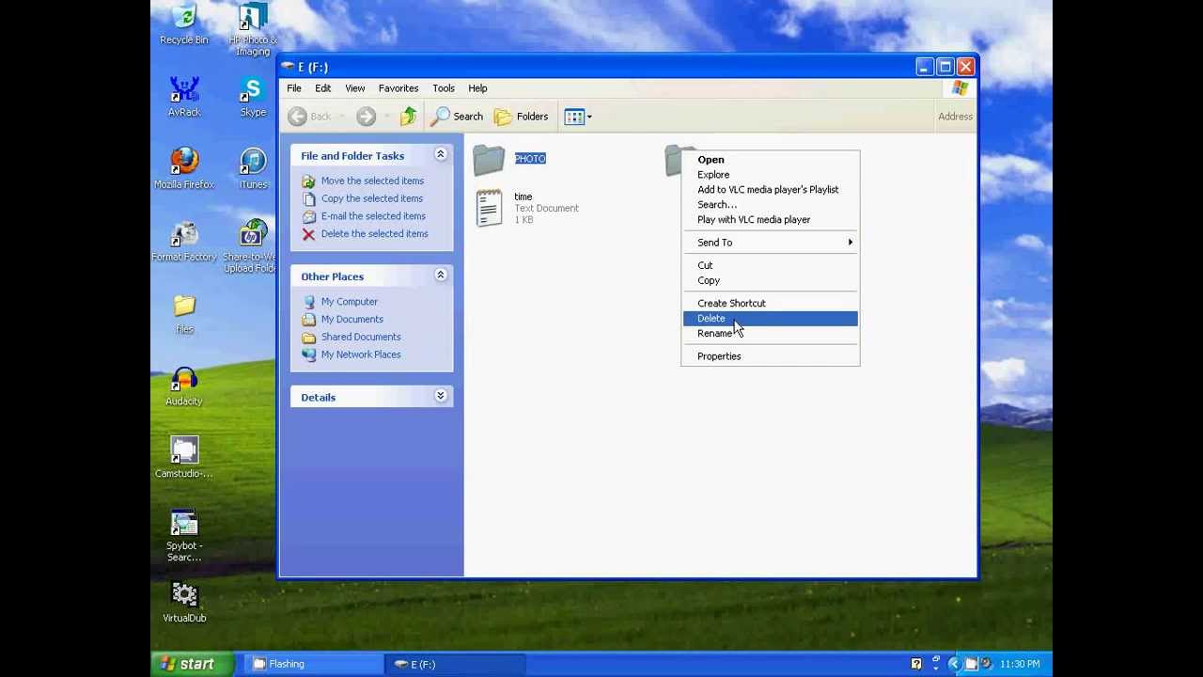Open the Views dropdown button
Screen dimensions: 1203x677
click(x=578, y=117)
